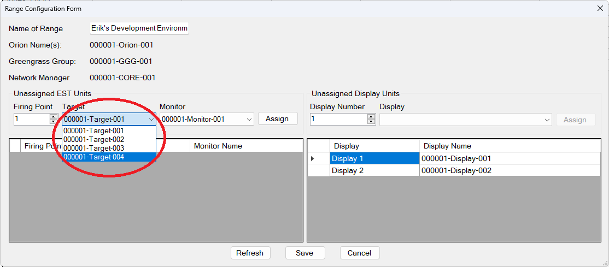Click the Assign button for EST units
This screenshot has width=609, height=267.
[277, 119]
